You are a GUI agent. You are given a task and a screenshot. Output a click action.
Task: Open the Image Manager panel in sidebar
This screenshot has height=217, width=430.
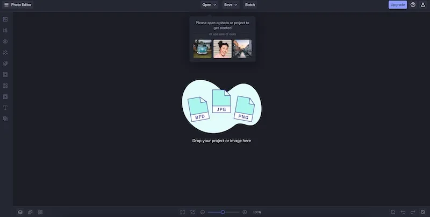[x=5, y=19]
